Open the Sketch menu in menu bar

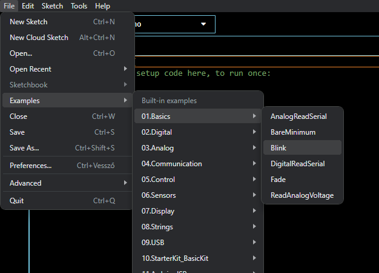pos(52,6)
